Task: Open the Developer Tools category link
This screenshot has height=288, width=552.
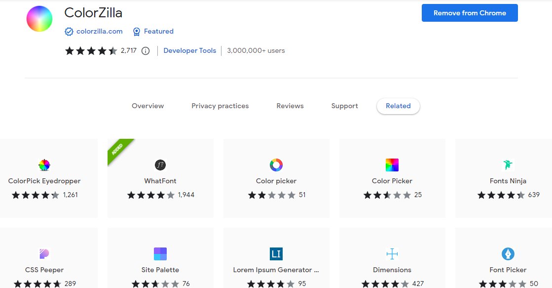Action: tap(189, 50)
